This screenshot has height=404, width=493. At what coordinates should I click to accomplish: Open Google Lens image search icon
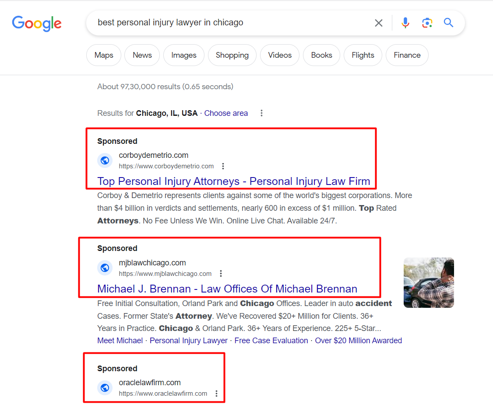pos(427,23)
